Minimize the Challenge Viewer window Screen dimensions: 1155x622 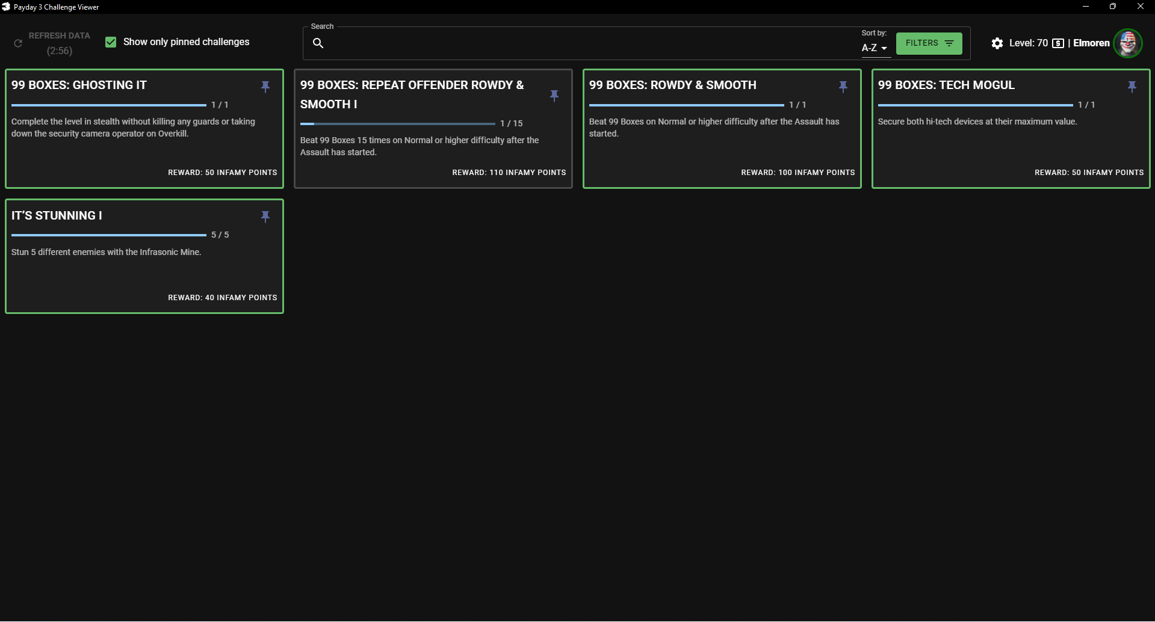pos(1086,7)
